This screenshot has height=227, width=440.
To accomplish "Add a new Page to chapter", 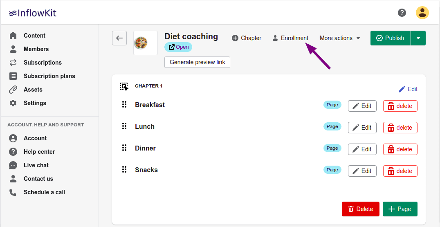I will [400, 209].
